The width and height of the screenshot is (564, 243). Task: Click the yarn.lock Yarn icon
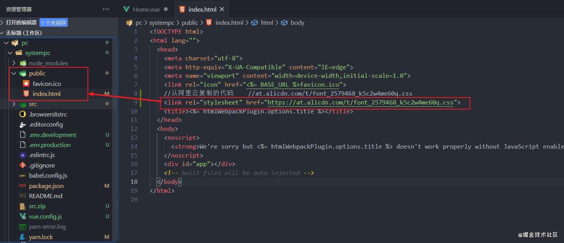pos(22,237)
